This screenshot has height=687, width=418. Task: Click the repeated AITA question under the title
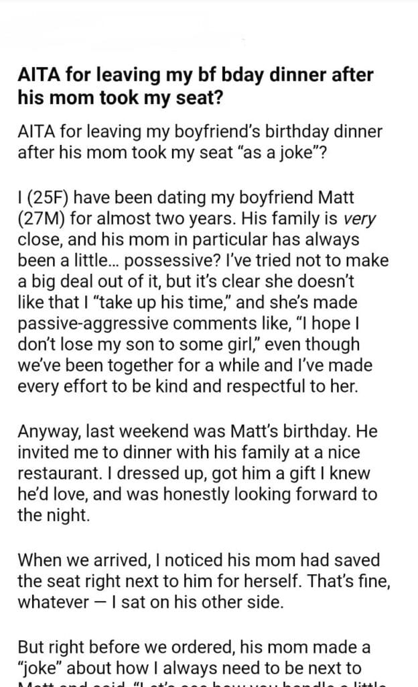pos(183,142)
